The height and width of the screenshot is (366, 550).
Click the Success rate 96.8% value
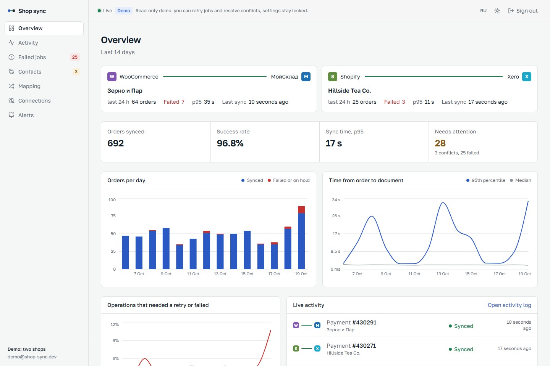[x=230, y=143]
